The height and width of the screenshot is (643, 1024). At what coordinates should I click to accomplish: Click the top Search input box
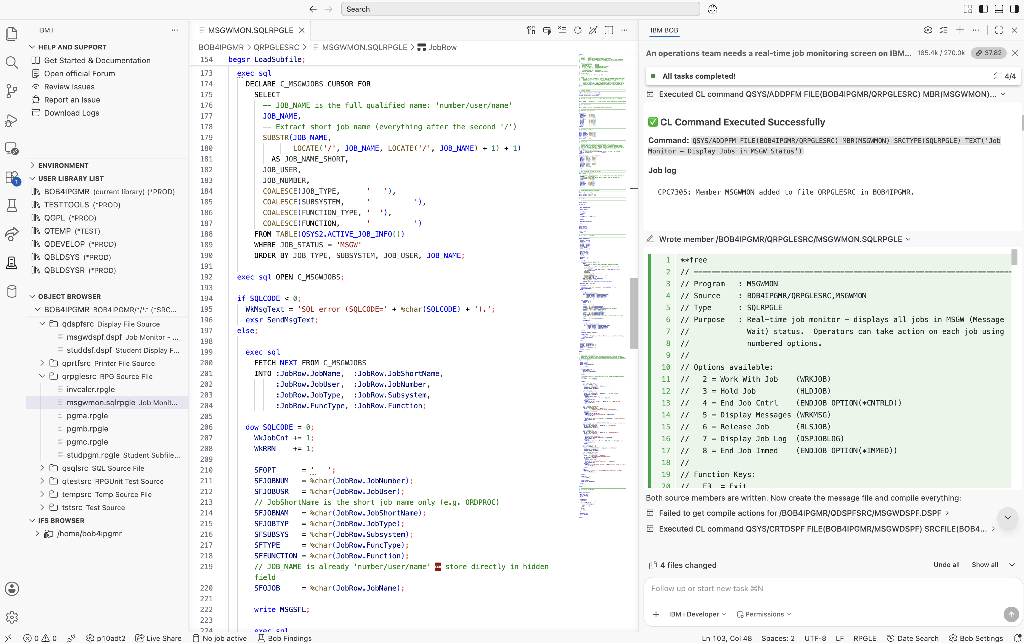click(520, 9)
